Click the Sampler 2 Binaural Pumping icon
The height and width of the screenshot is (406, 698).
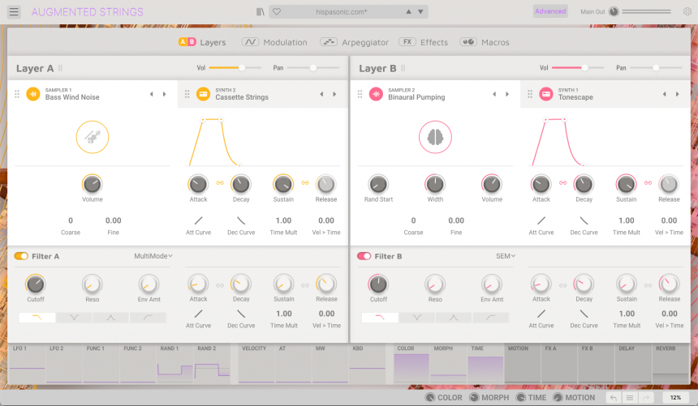(x=376, y=94)
